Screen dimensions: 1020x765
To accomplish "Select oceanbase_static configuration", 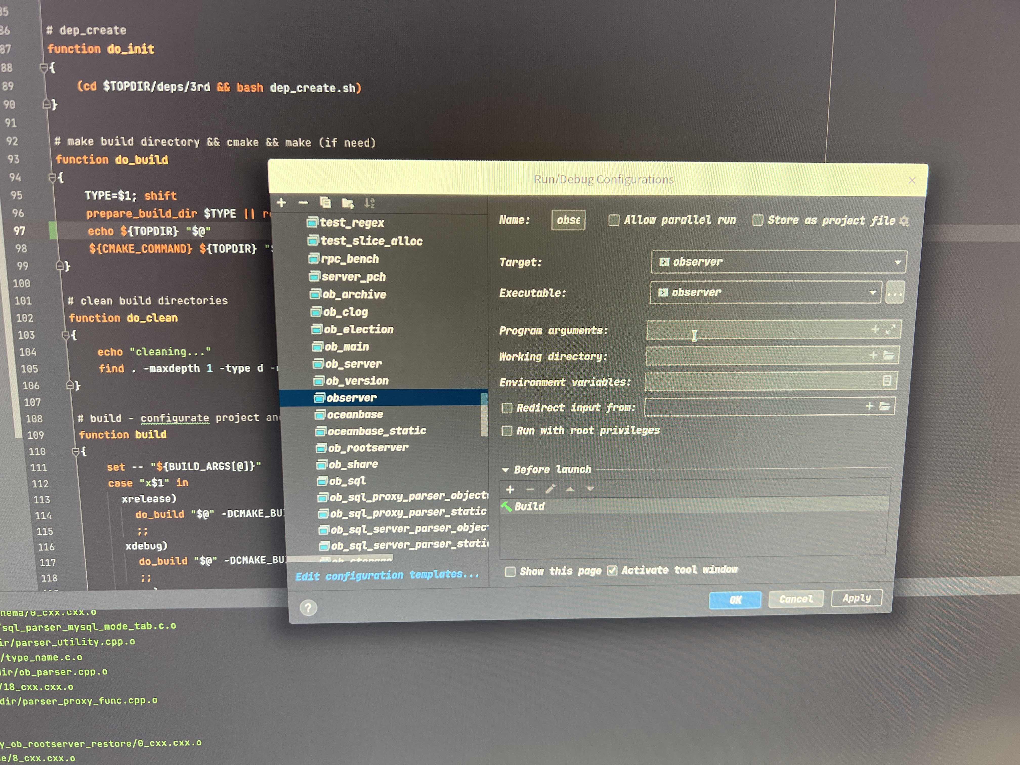I will point(371,431).
